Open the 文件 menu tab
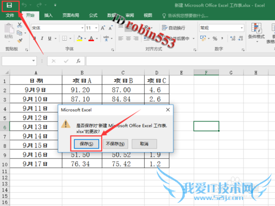Screen dimensions: 275x206 [x=10, y=15]
